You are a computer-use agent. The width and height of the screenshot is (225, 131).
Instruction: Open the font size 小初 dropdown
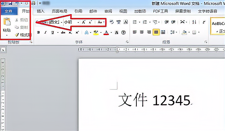point(78,22)
